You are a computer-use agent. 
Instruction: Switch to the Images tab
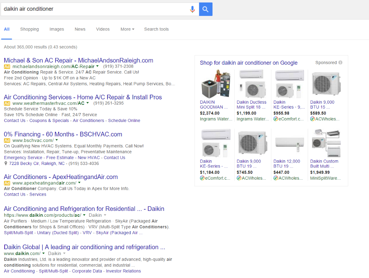click(x=57, y=29)
